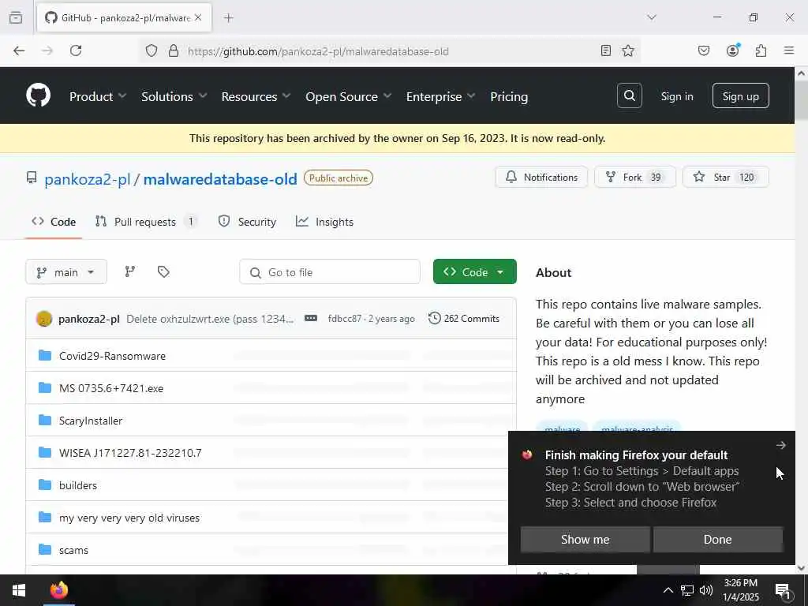The image size is (808, 606).
Task: Click the browser URL address bar
Action: point(389,51)
